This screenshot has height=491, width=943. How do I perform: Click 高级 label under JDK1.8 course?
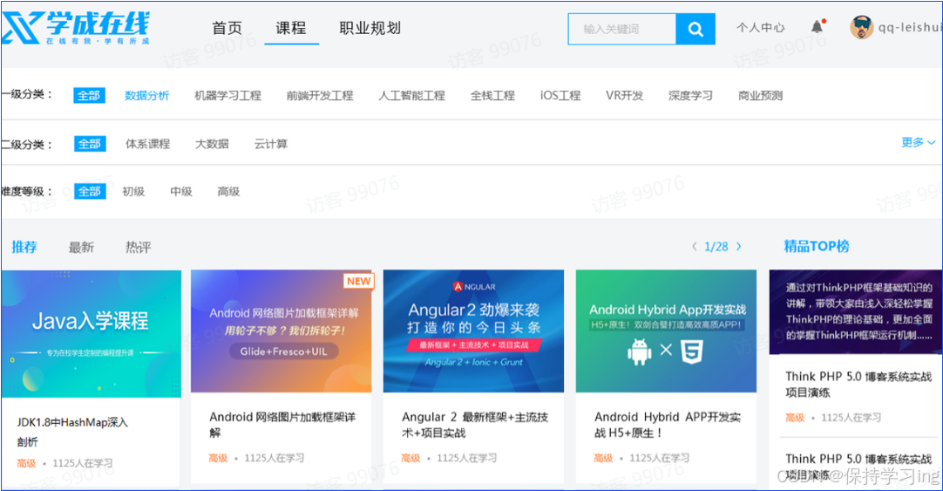[26, 463]
